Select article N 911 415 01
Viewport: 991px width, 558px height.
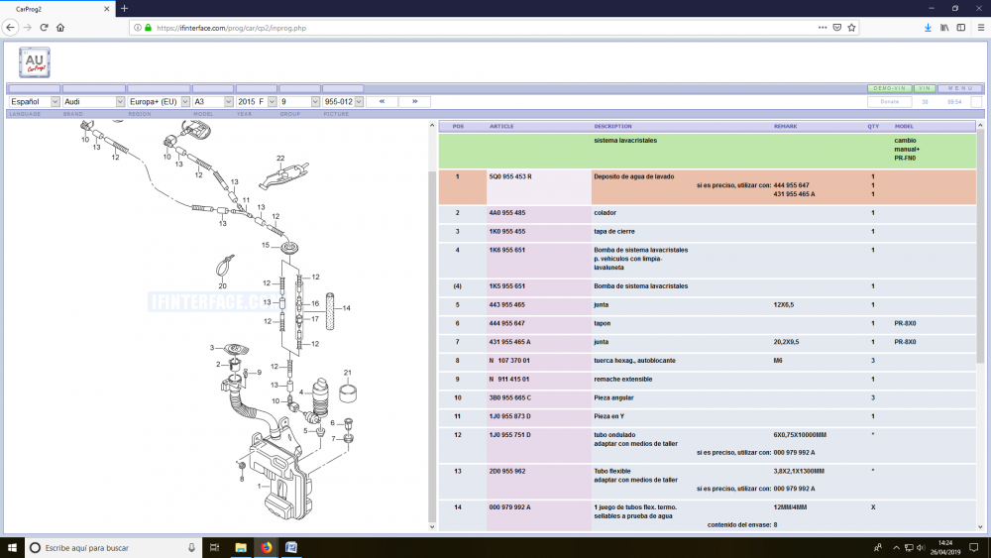509,380
